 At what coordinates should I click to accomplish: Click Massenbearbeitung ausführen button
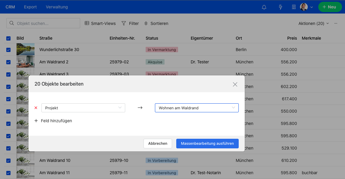click(x=207, y=144)
